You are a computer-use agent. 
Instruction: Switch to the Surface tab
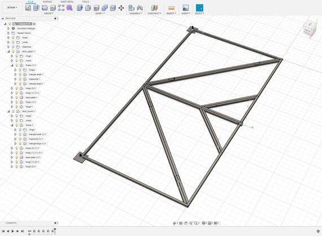tap(47, 2)
